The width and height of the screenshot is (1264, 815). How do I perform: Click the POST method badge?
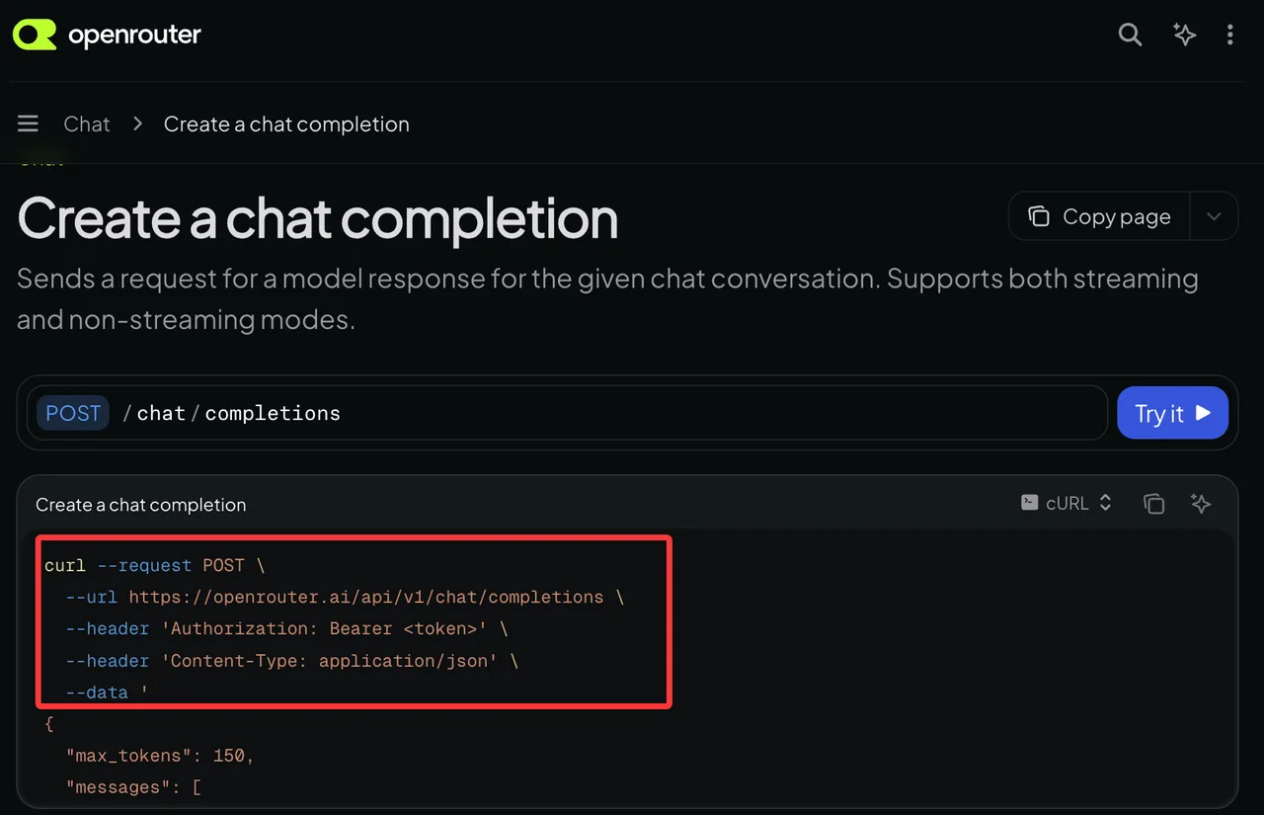tap(73, 413)
